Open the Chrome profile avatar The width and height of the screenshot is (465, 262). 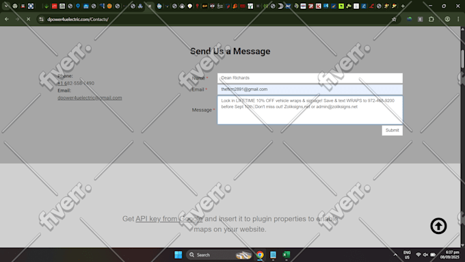[x=447, y=19]
